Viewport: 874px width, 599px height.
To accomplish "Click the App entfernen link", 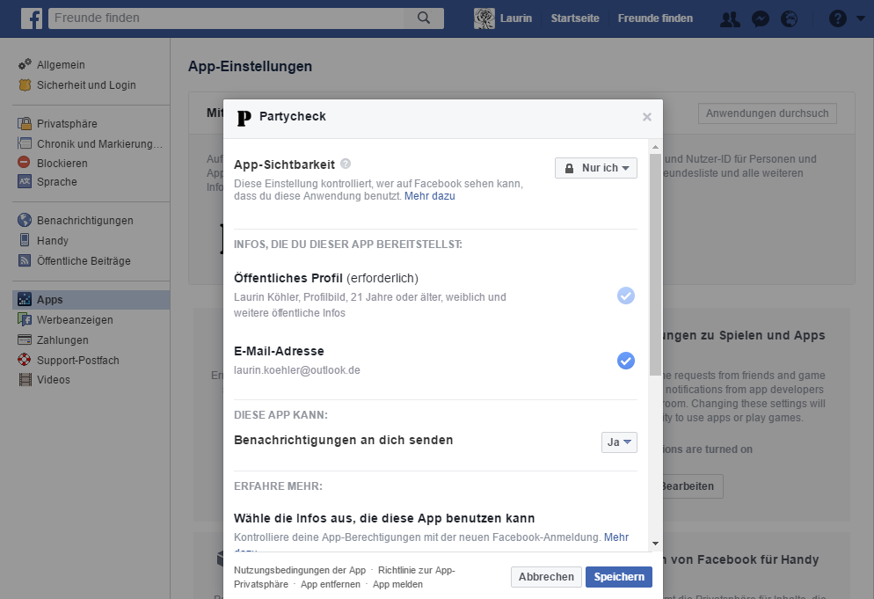I will 331,584.
